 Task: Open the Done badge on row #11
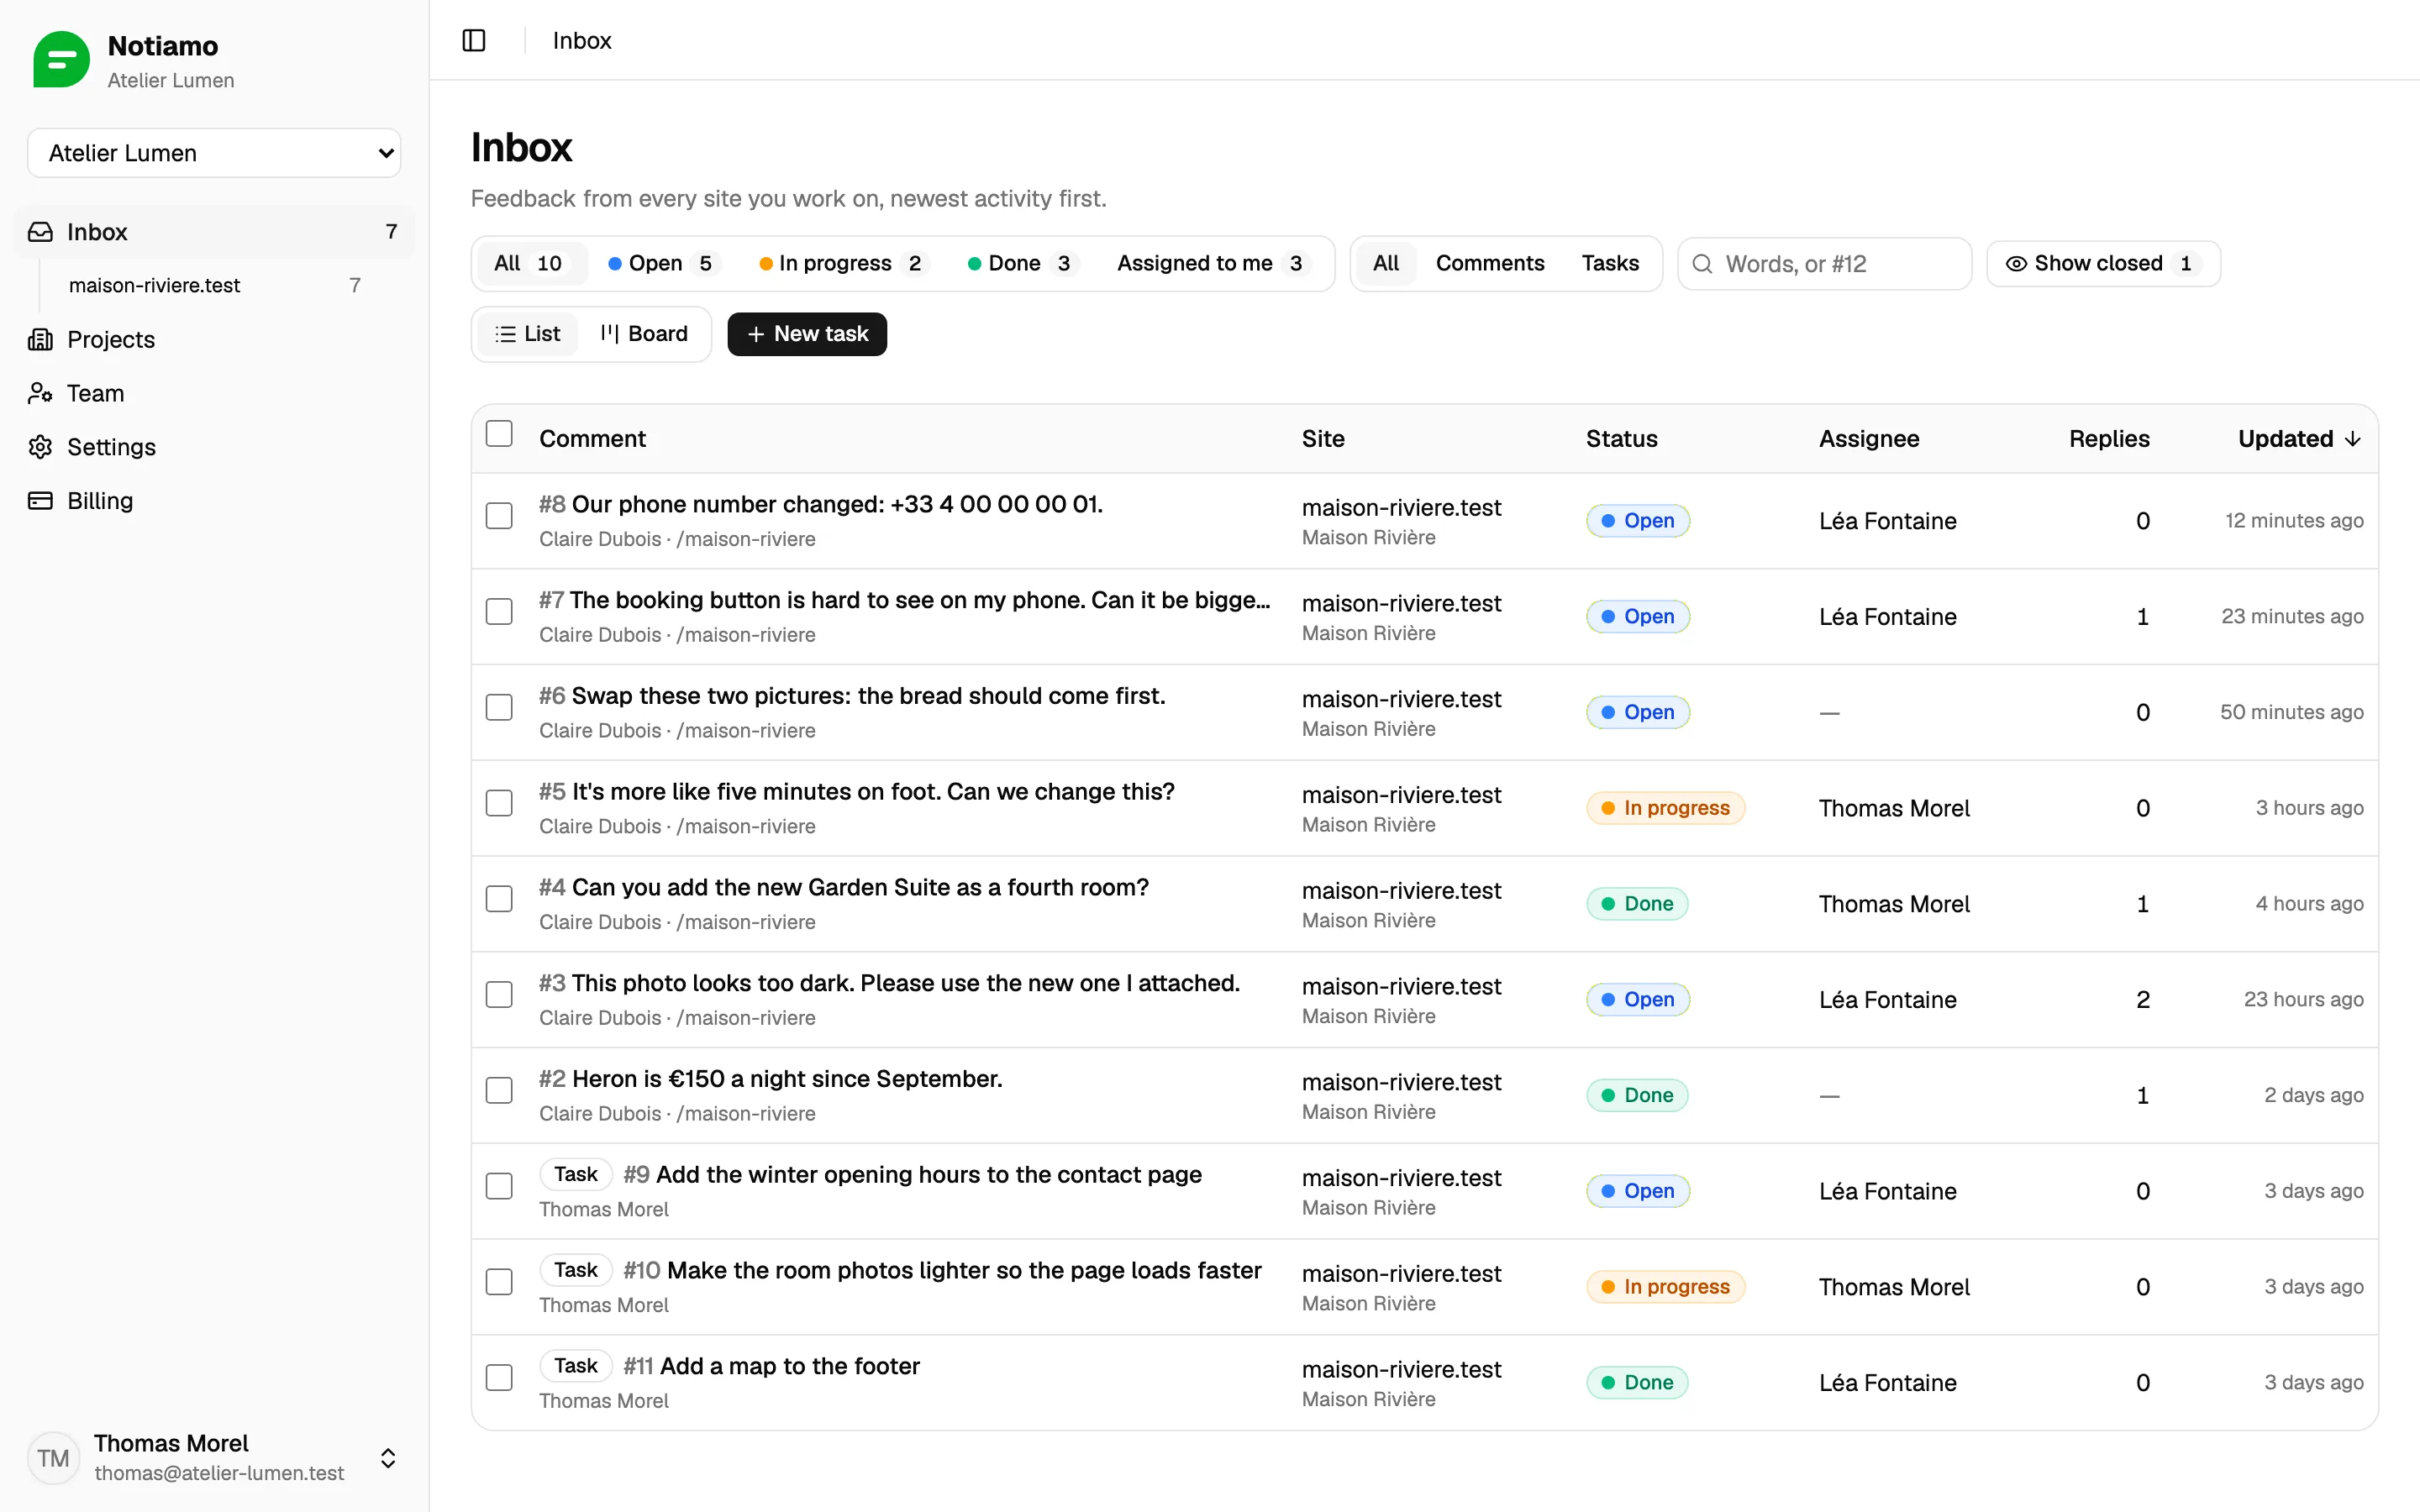(1637, 1383)
